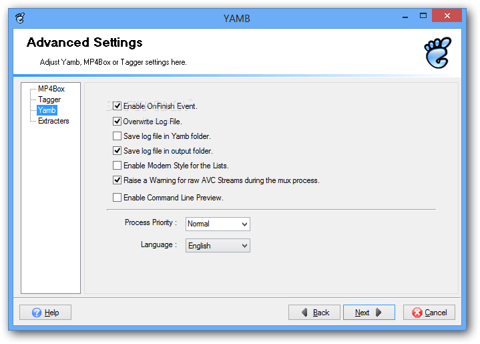Check Enable Command Line Preview

click(117, 198)
